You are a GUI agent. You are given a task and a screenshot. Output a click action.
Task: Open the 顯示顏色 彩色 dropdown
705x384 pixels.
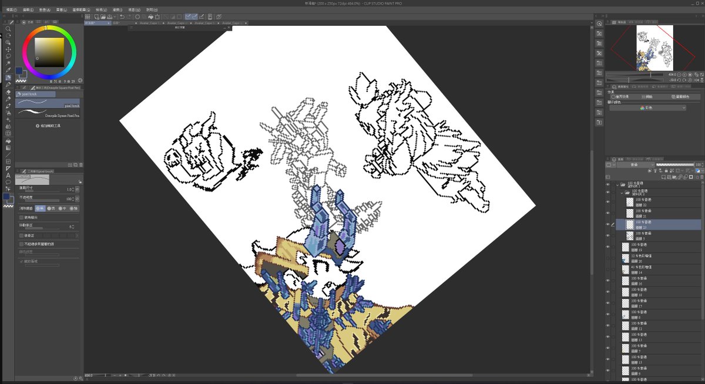[x=647, y=108]
